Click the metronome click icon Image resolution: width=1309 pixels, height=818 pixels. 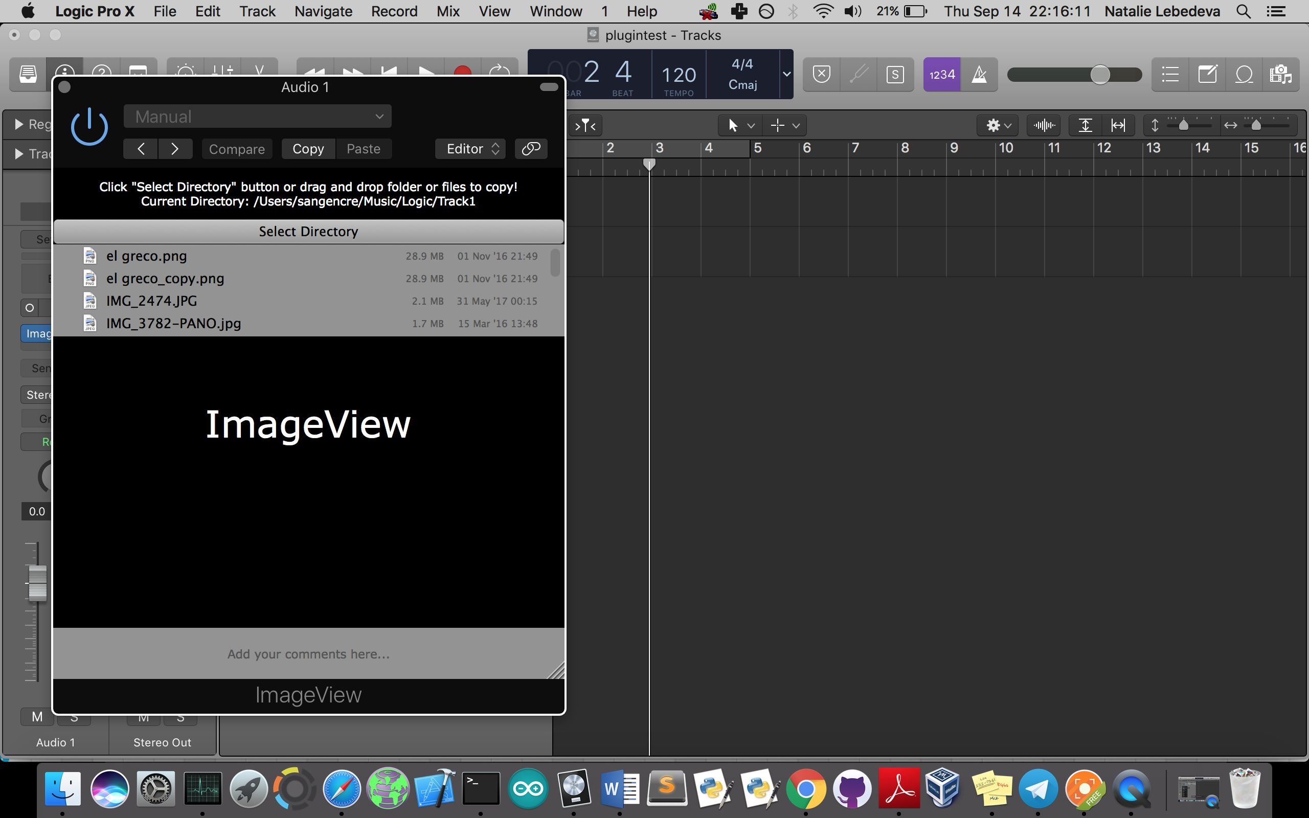coord(979,75)
